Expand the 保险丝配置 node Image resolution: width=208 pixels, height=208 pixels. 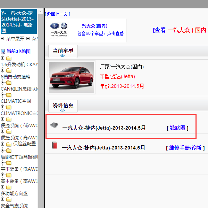[2, 144]
